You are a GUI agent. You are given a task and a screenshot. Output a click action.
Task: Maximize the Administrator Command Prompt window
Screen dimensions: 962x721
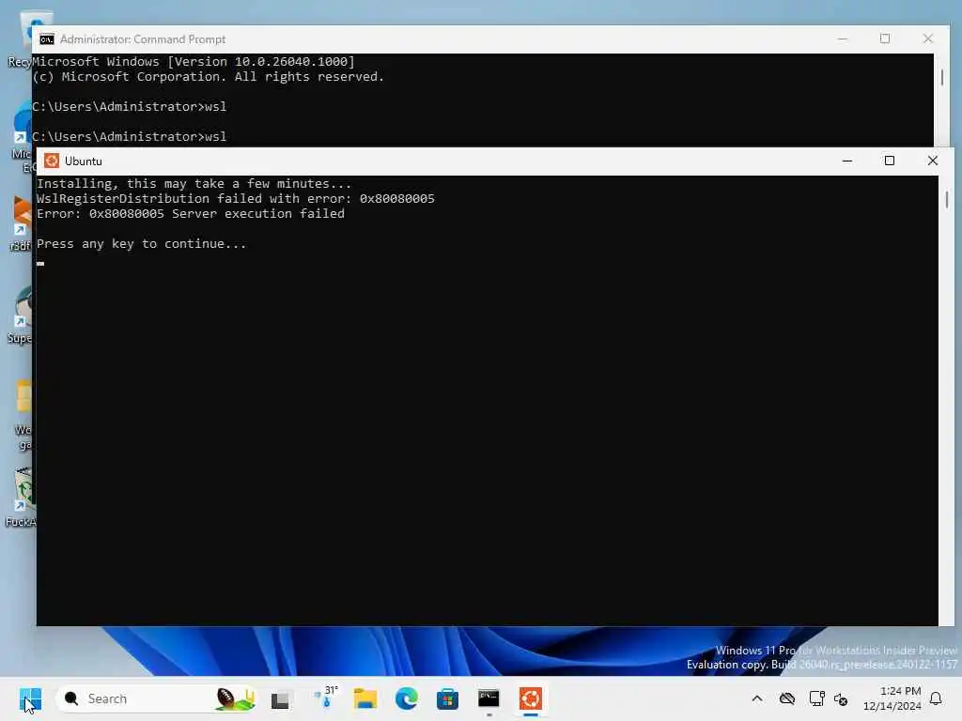(885, 38)
